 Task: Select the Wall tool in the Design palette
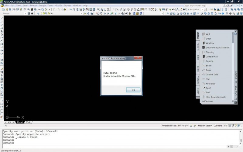[x=206, y=34]
